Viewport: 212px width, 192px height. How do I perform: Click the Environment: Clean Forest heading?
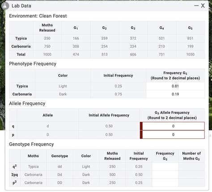38,16
